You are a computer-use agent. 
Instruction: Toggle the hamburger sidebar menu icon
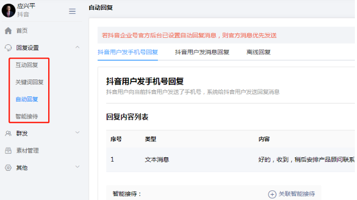72,11
